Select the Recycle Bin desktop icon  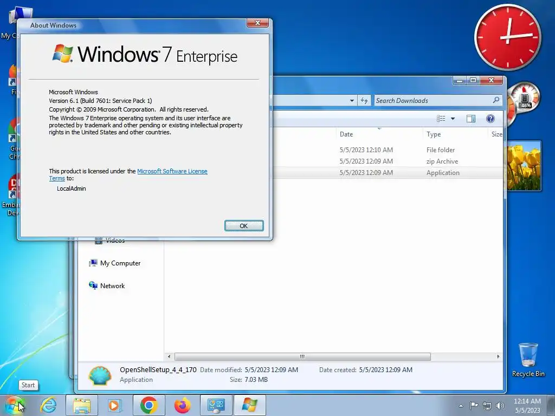(x=528, y=360)
